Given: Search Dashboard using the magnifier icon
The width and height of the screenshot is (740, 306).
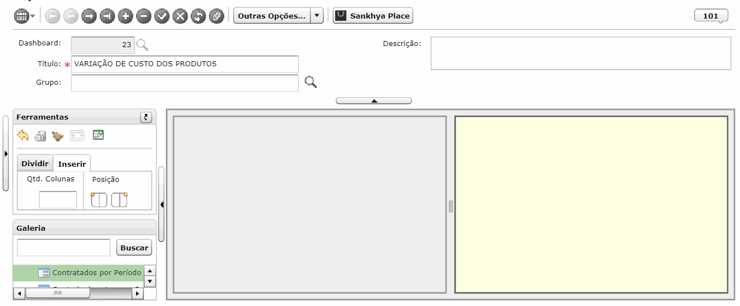Looking at the screenshot, I should coord(143,45).
